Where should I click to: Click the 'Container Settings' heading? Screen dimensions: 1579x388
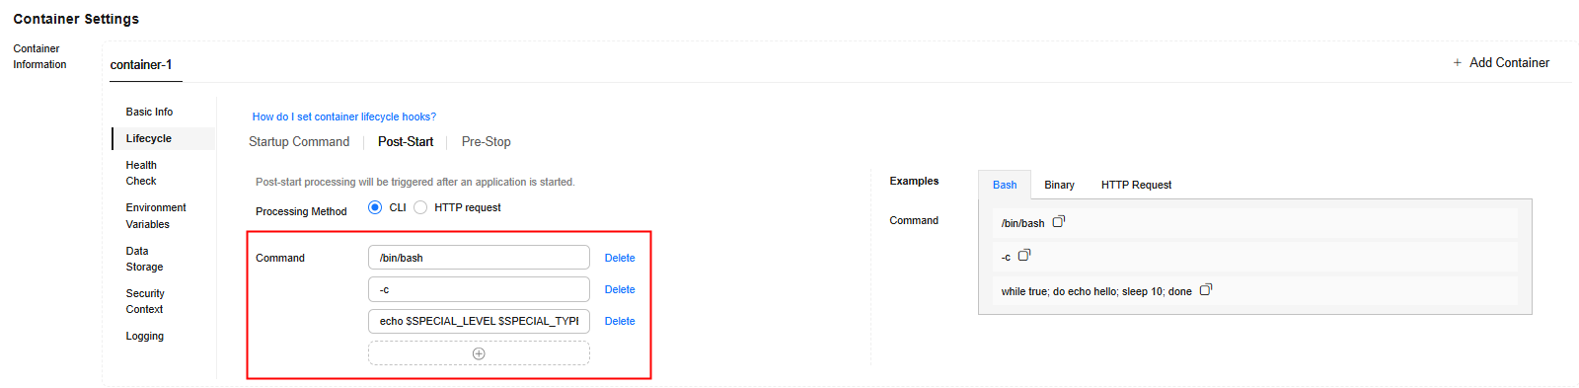point(76,19)
